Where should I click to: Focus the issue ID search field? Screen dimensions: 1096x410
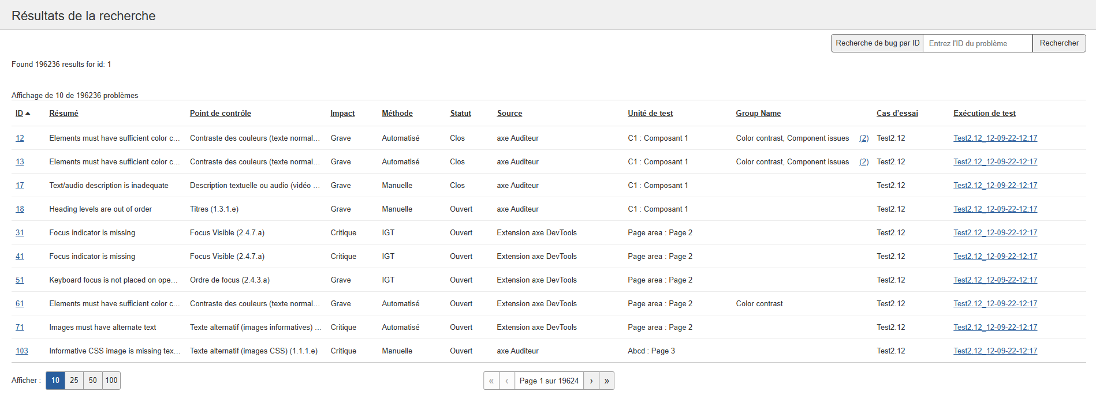pyautogui.click(x=977, y=44)
